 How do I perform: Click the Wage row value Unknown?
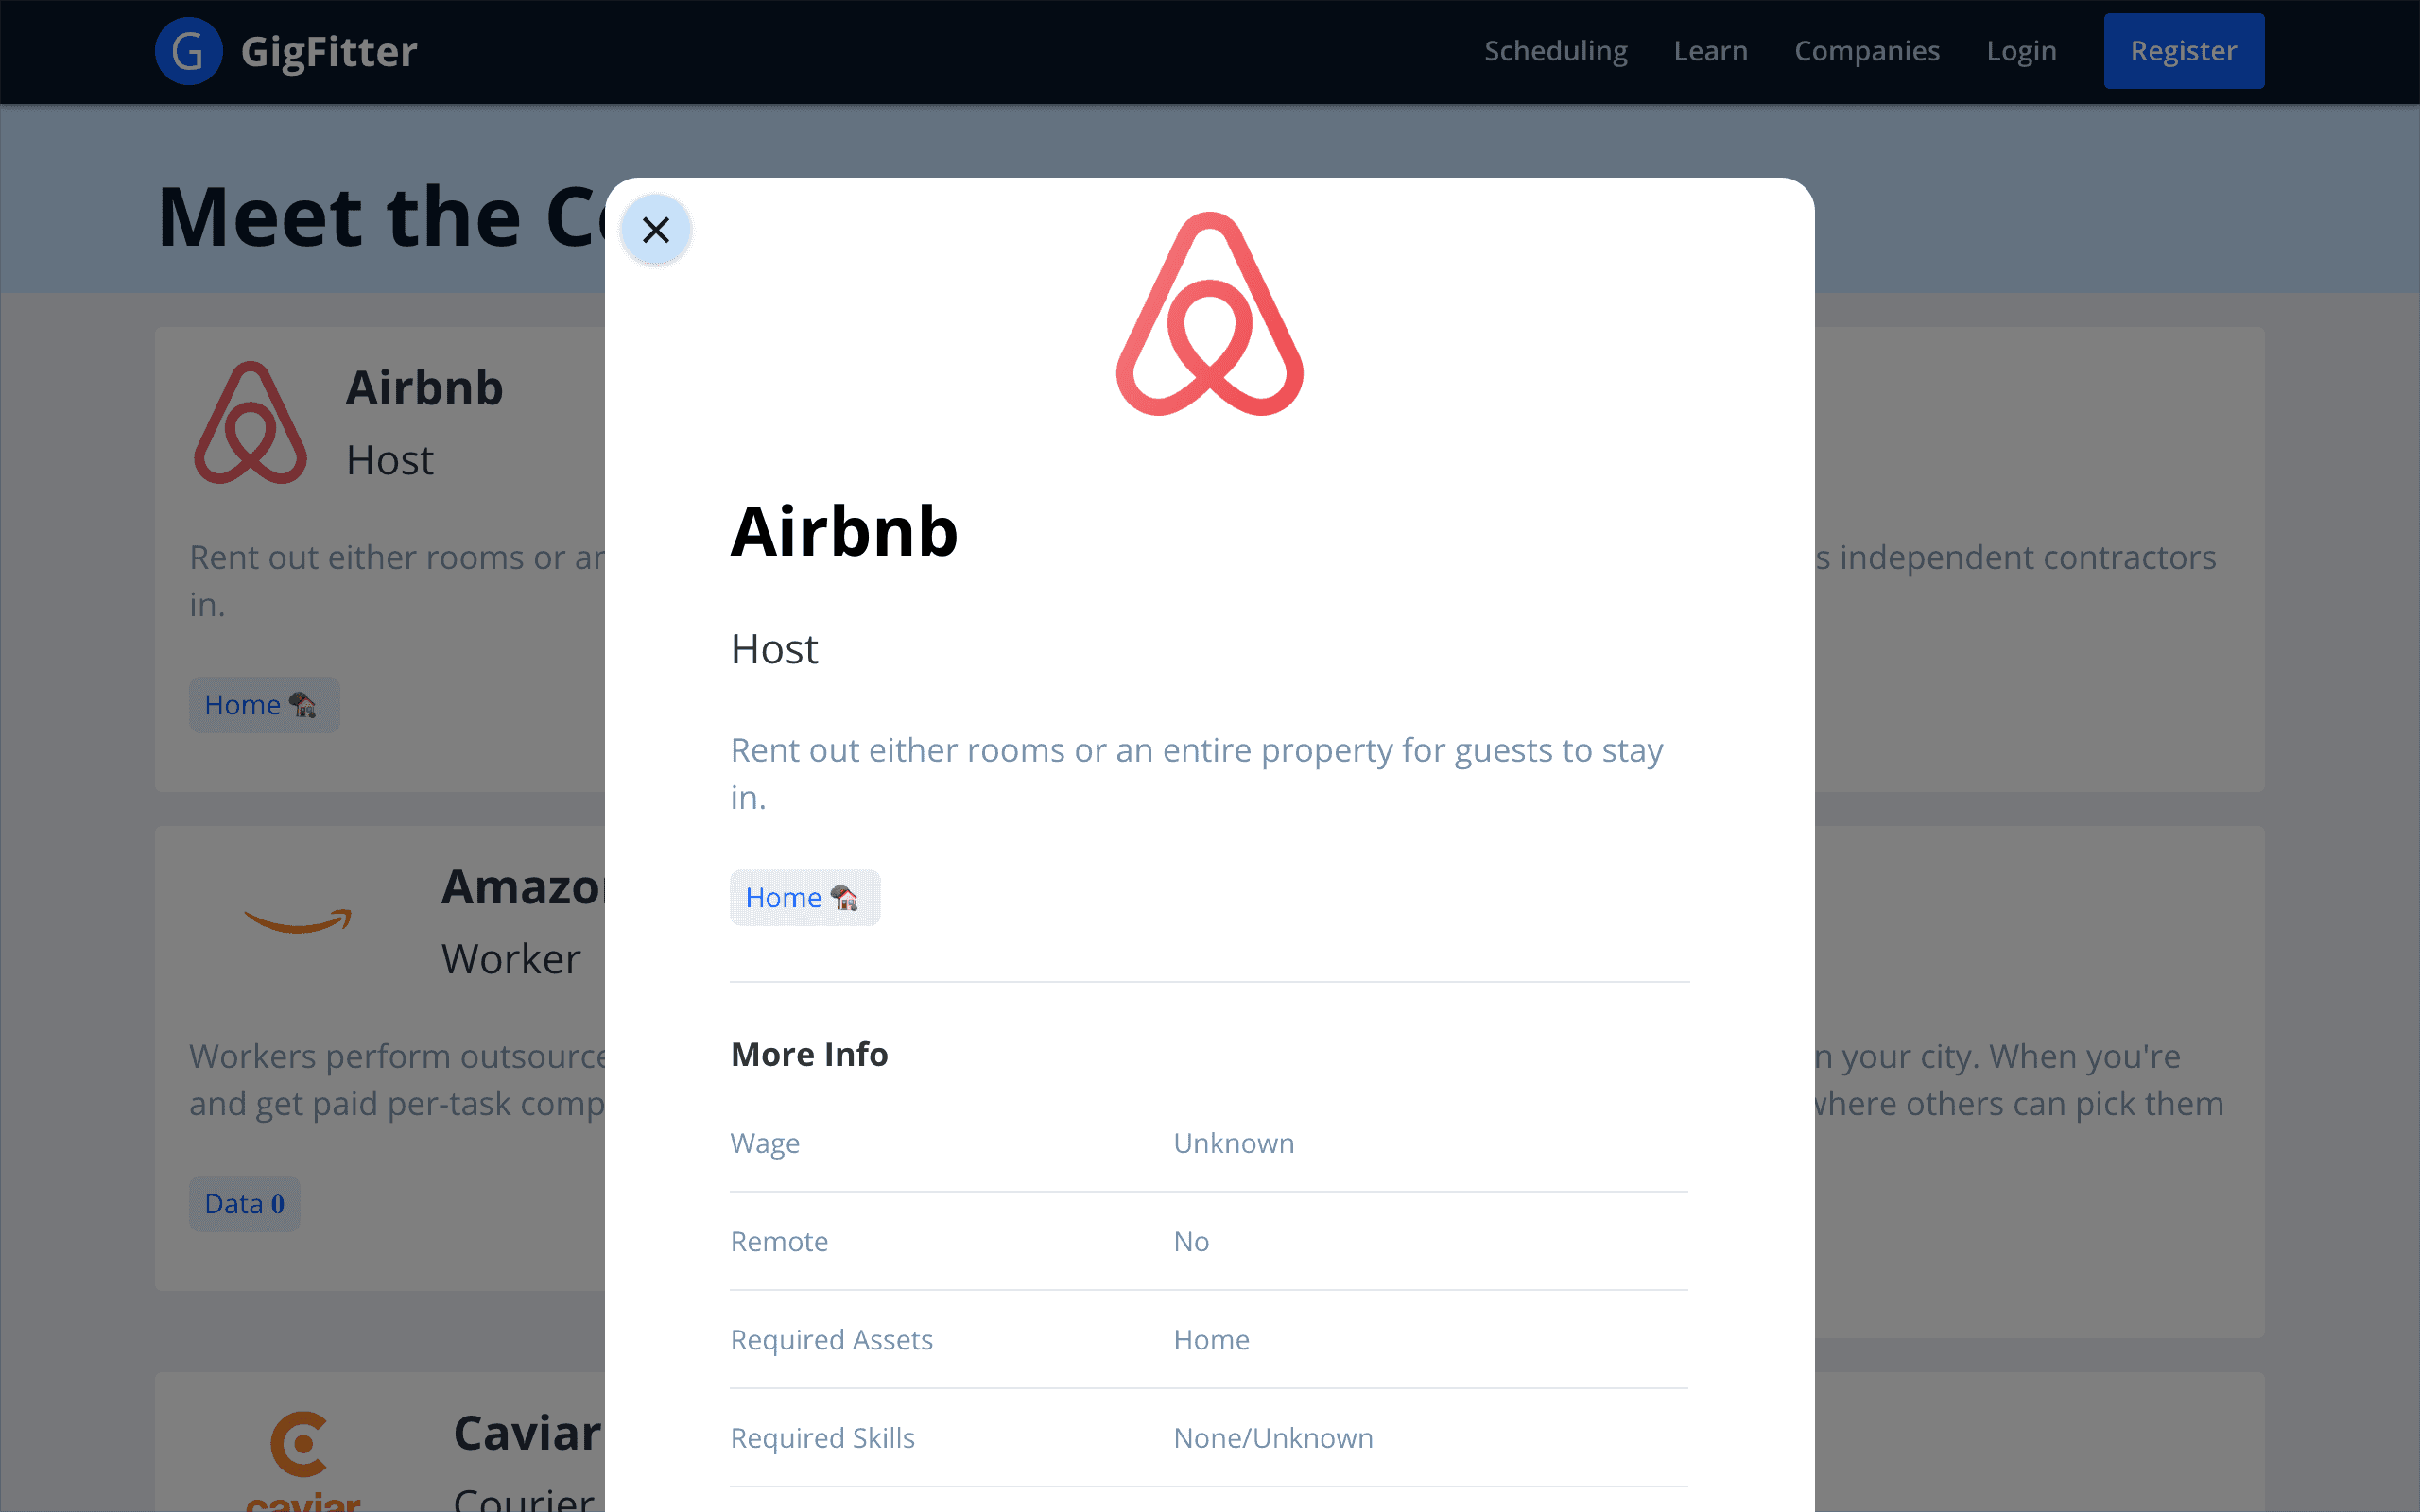pyautogui.click(x=1233, y=1143)
